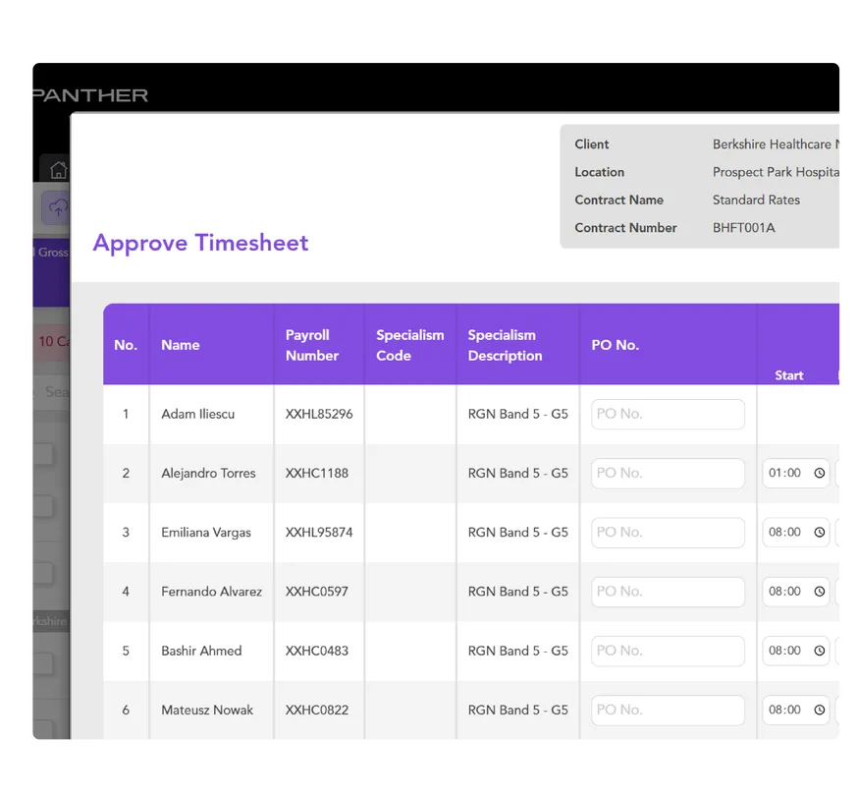Open time picker clock for Fernando Alvarez
This screenshot has height=798, width=858.
click(819, 592)
